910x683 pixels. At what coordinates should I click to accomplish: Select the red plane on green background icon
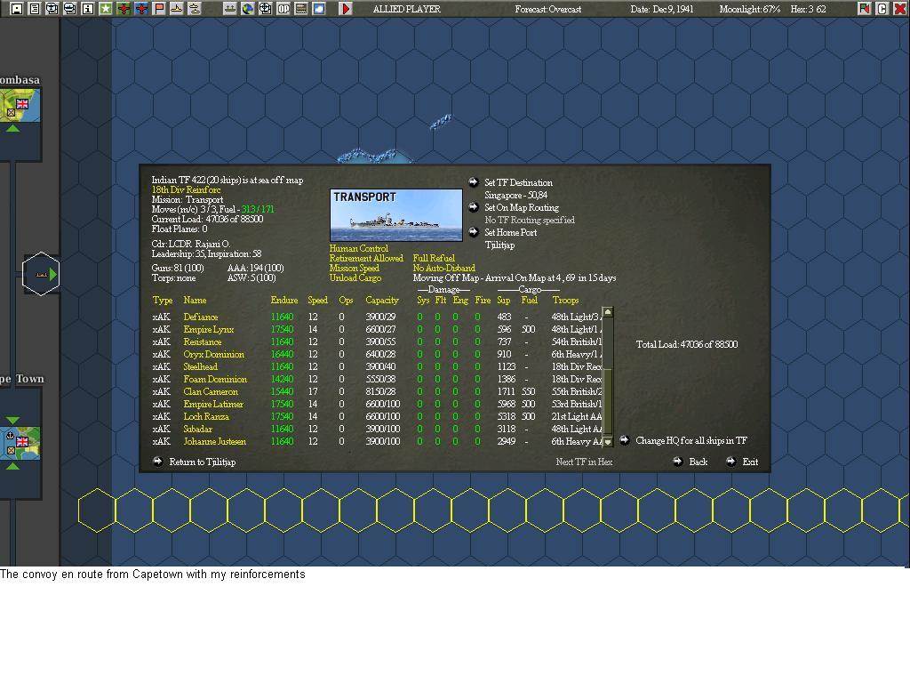pyautogui.click(x=124, y=9)
